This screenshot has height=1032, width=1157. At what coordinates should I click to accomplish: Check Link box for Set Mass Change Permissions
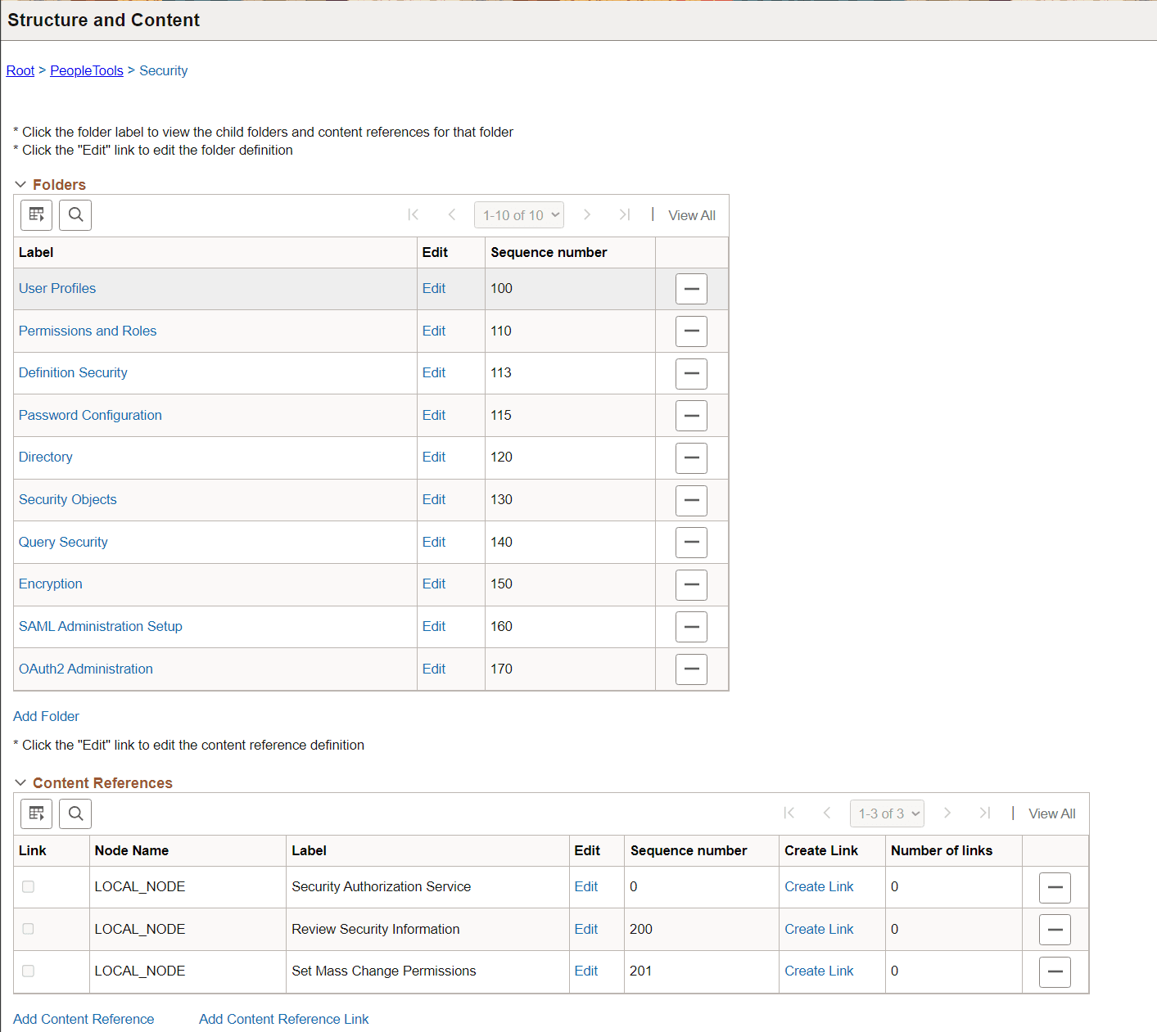29,971
